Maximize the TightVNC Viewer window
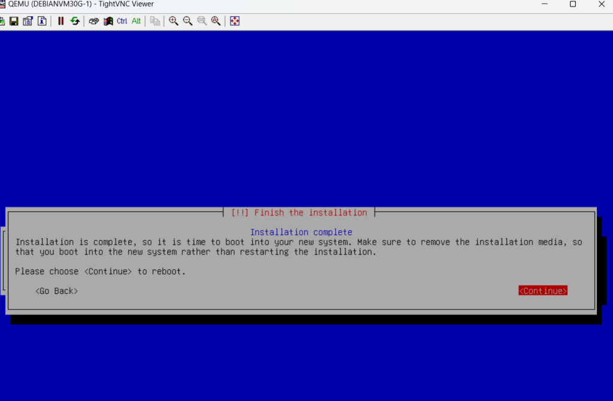Screen dimensions: 613x401 click(x=573, y=4)
